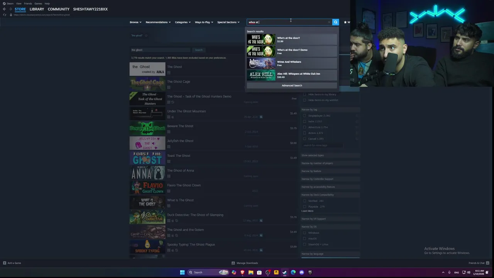The height and width of the screenshot is (278, 494).
Task: Open Microsoft Store from the taskbar
Action: point(259,272)
